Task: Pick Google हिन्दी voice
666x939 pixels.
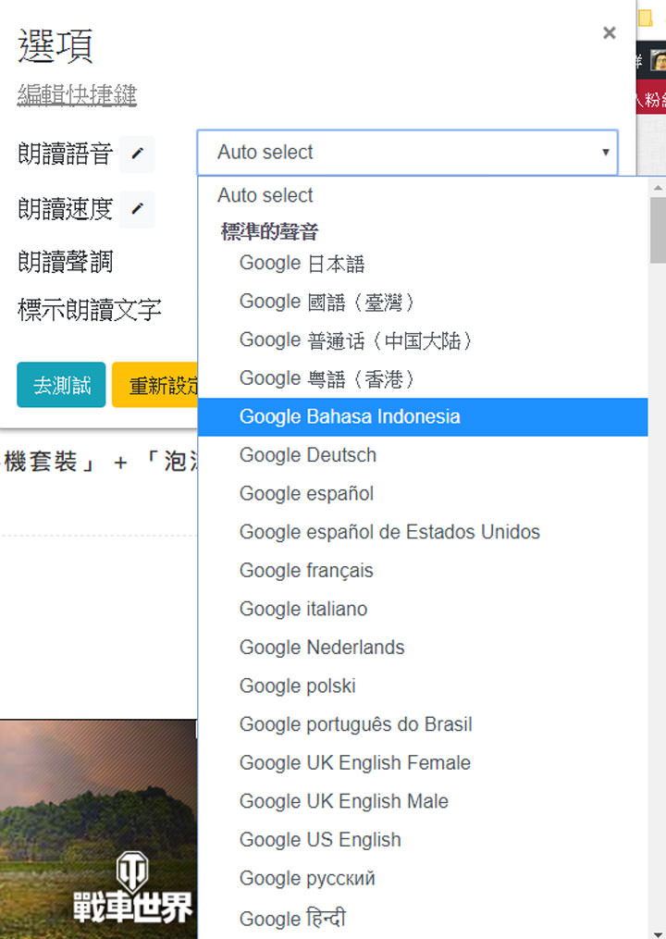Action: pyautogui.click(x=423, y=918)
